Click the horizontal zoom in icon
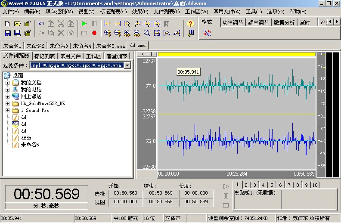341x223 pixels. pos(127,33)
